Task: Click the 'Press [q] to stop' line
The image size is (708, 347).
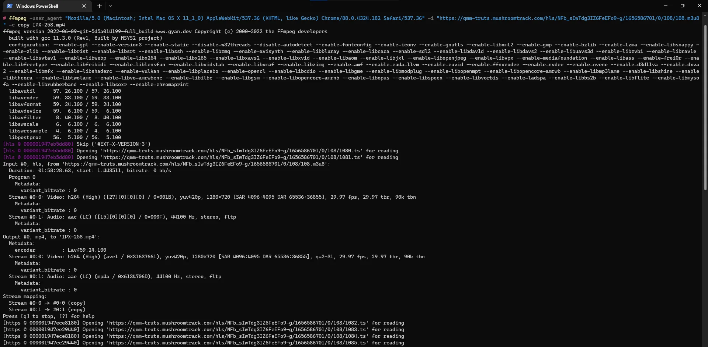Action: click(x=49, y=316)
